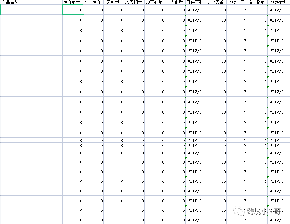Image resolution: width=290 pixels, height=224 pixels.
Task: Select the 30天销量 header cell
Action: (x=155, y=2)
